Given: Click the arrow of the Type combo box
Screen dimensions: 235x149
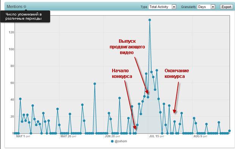Looking at the screenshot, I should pyautogui.click(x=174, y=7).
